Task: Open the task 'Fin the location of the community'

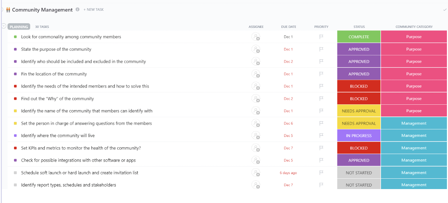Action: tap(54, 74)
